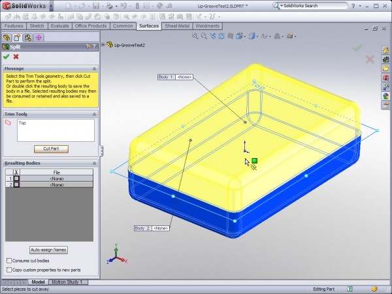Image resolution: width=392 pixels, height=294 pixels.
Task: Open the Hide/Show Items dropdown arrow
Action: coord(270,37)
